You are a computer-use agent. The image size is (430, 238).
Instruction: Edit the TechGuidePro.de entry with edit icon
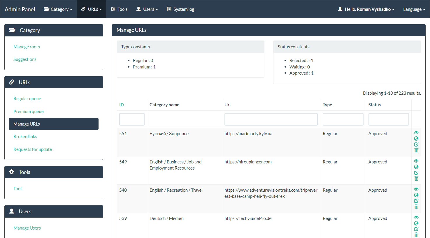click(x=416, y=229)
